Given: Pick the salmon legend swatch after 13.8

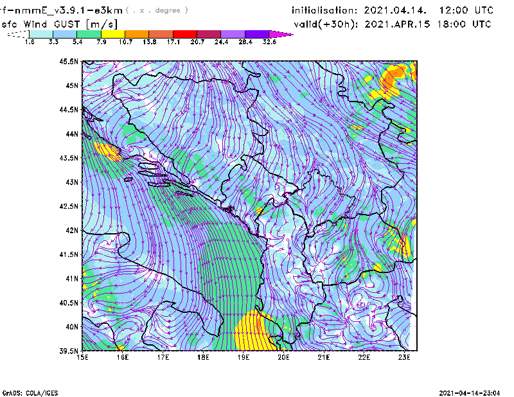Looking at the screenshot, I should tap(161, 34).
